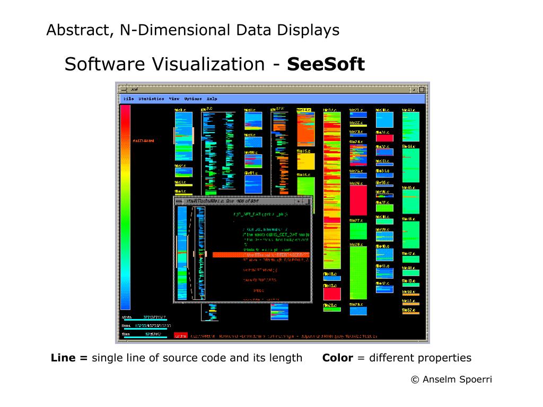Select the red file19.c block
543x407 pixels.
(x=332, y=294)
